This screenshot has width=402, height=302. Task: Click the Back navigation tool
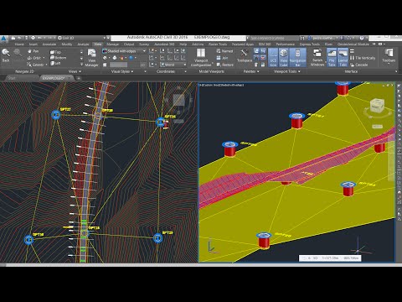(x=6, y=55)
